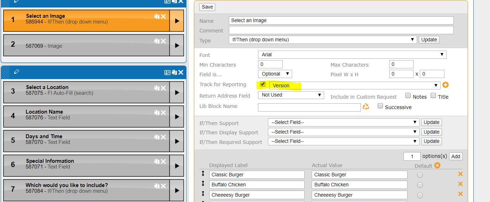Check the Successive checkbox

[x=380, y=106]
